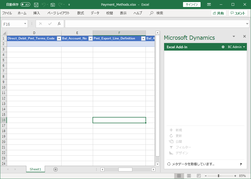Click horizontal scrollbar left arrow
This screenshot has width=251, height=179.
click(102, 169)
